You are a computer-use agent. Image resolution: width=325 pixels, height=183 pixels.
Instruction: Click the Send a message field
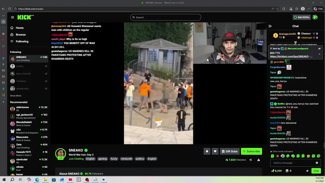click(x=294, y=163)
